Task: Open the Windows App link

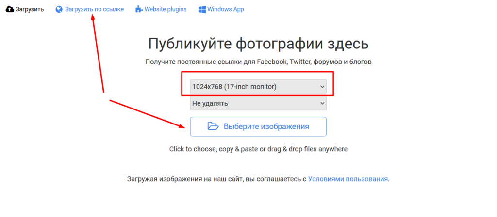Action: tap(225, 9)
